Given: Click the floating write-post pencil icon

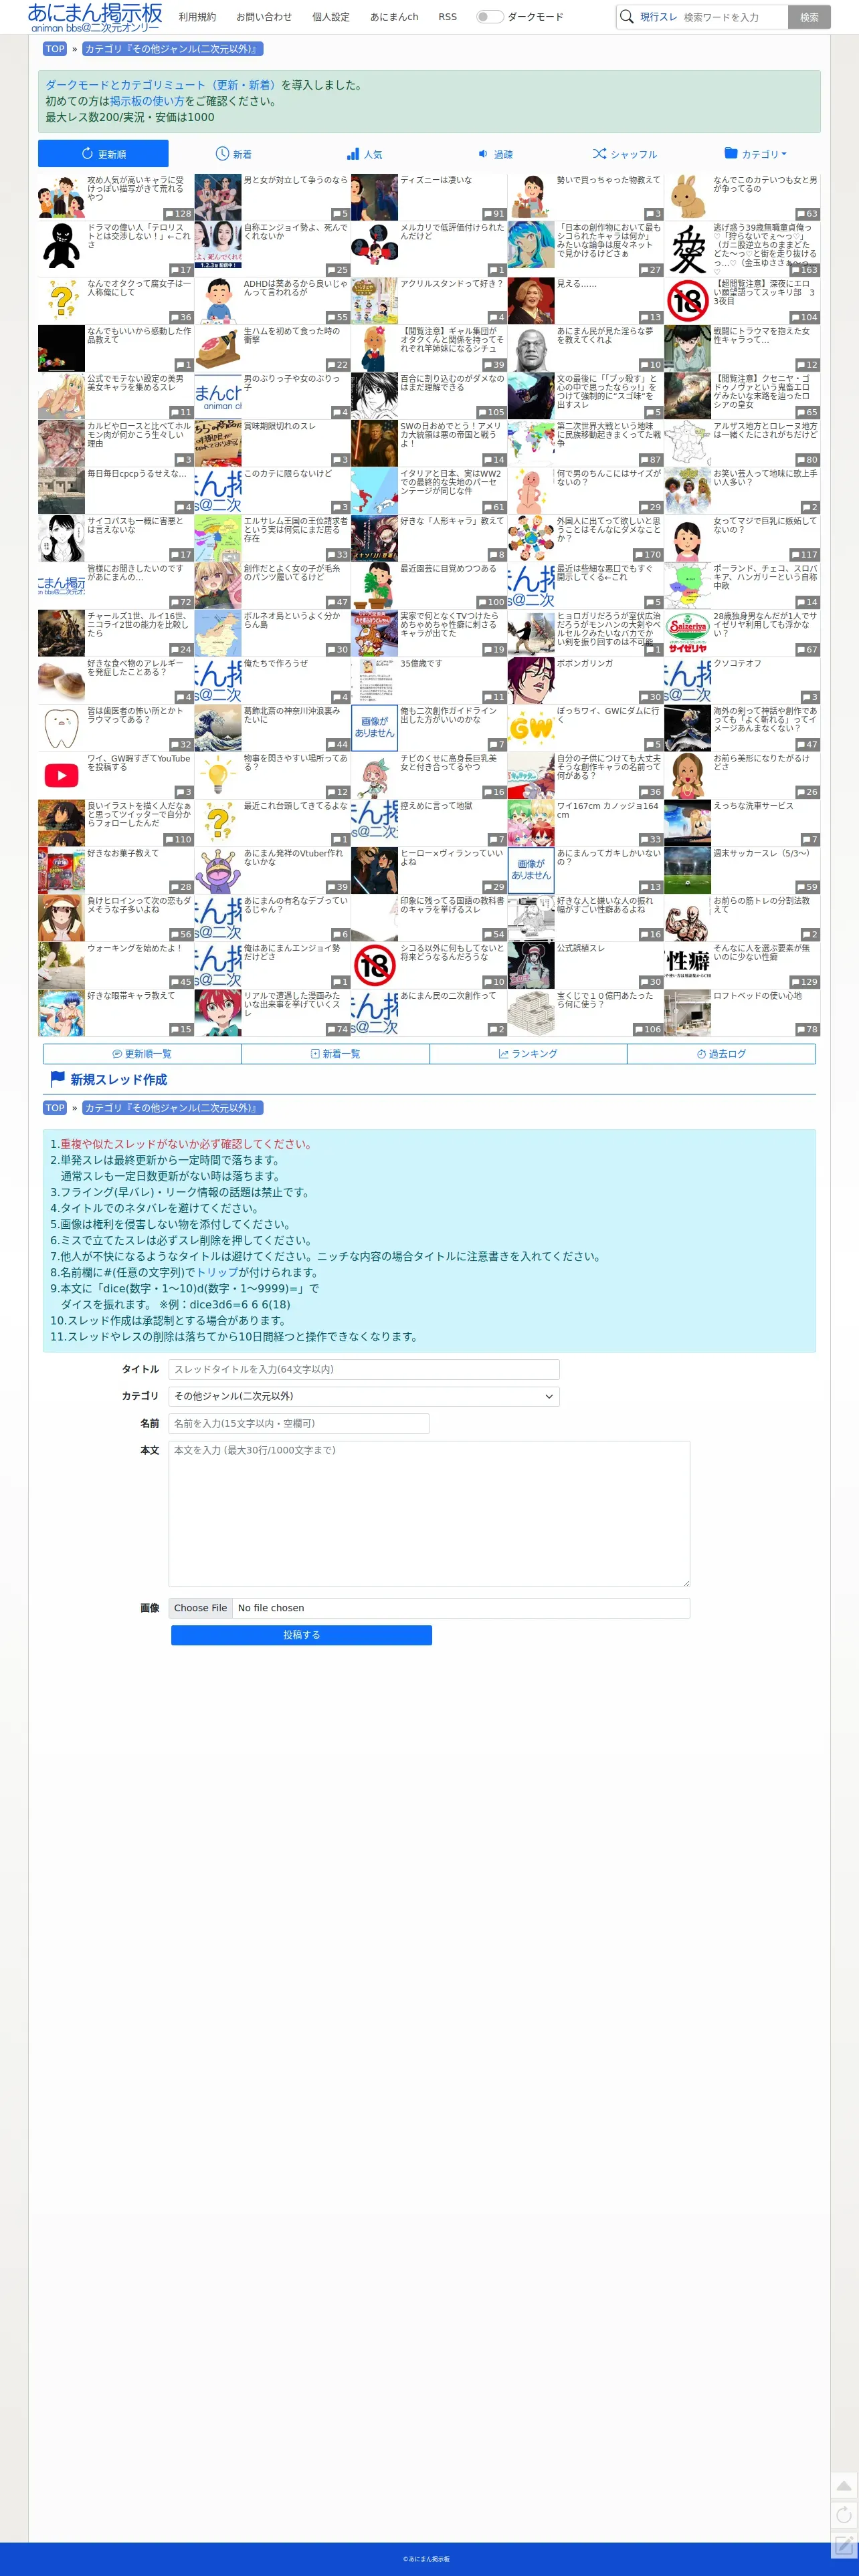Looking at the screenshot, I should (x=844, y=2544).
